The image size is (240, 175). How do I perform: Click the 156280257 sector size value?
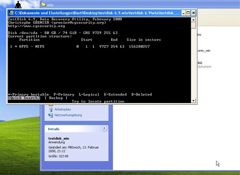click(x=139, y=46)
